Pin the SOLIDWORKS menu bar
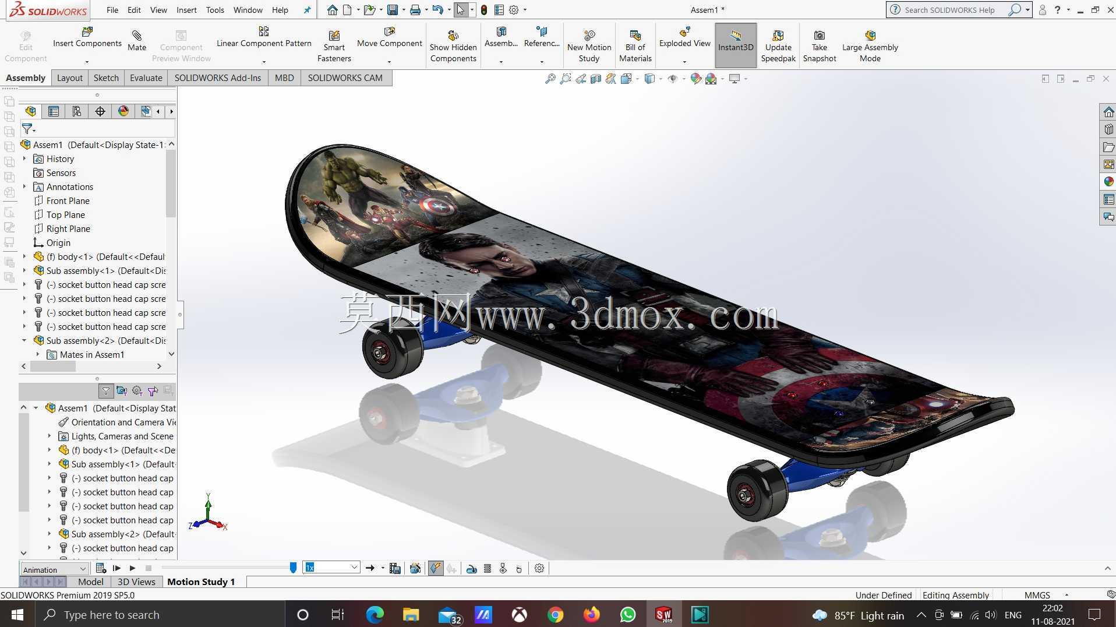 pyautogui.click(x=307, y=10)
